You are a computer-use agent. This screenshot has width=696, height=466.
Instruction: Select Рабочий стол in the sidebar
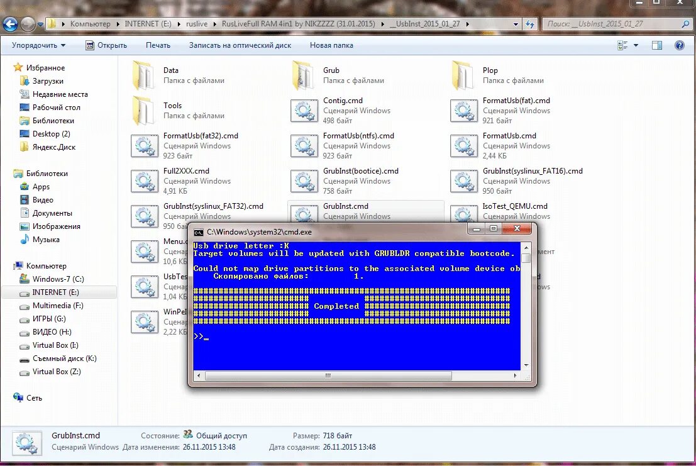coord(57,108)
